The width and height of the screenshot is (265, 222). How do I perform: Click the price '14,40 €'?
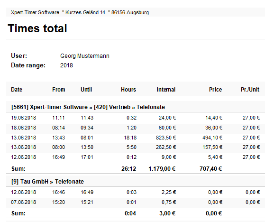tap(214, 118)
